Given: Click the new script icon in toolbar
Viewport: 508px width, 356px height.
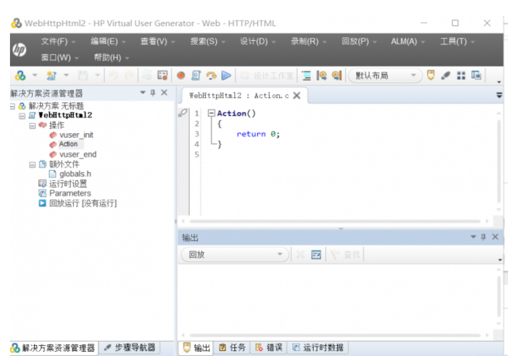Looking at the screenshot, I should tap(51, 76).
